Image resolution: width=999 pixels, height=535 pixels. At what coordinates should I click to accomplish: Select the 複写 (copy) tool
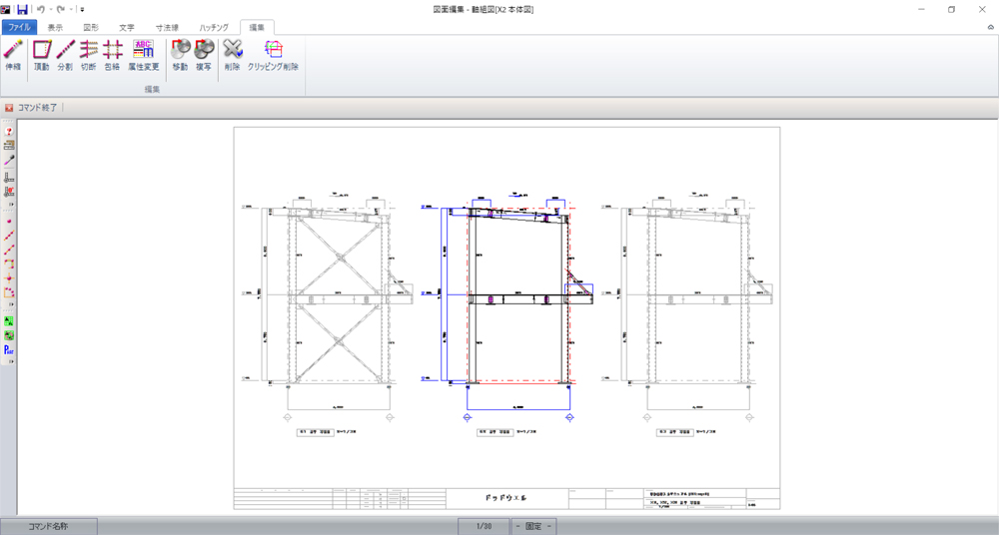tap(205, 55)
